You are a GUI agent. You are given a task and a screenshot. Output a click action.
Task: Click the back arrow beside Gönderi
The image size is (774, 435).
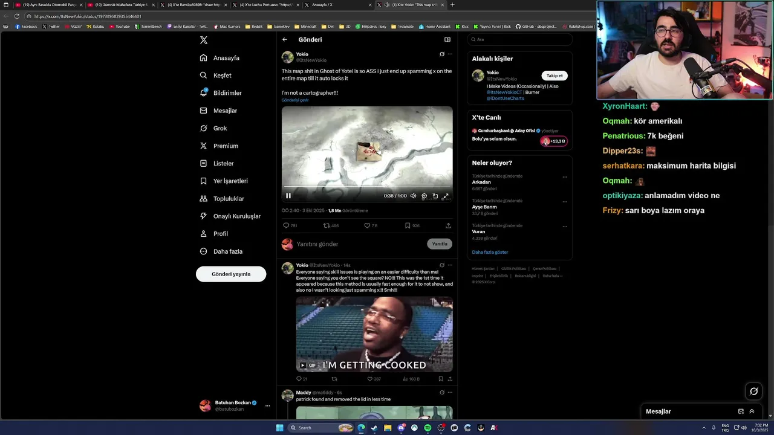285,40
